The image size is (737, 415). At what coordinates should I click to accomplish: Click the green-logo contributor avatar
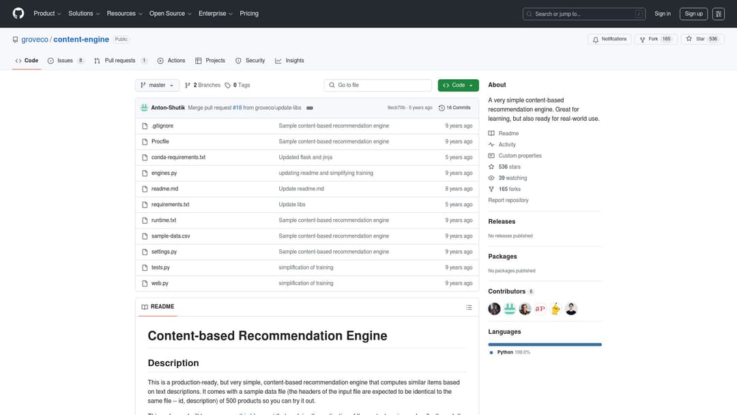(510, 309)
